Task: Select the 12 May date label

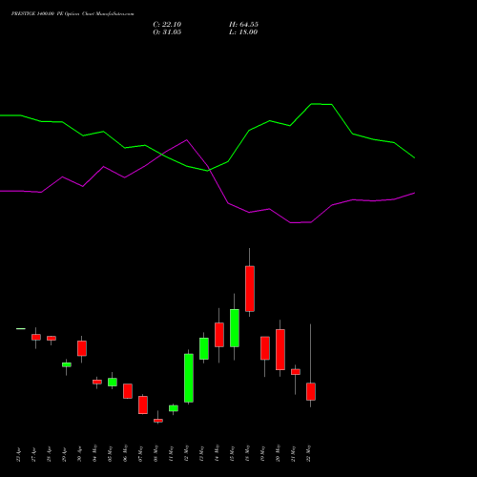Action: [186, 453]
